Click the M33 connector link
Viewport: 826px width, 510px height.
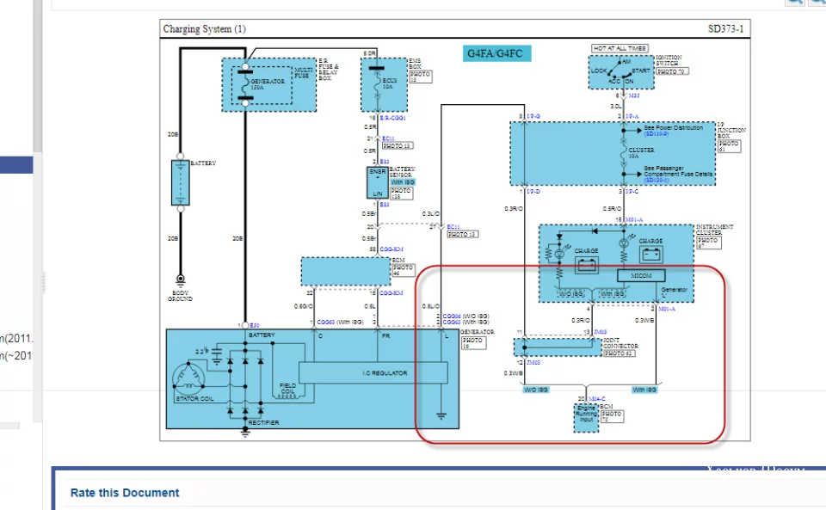pyautogui.click(x=634, y=95)
